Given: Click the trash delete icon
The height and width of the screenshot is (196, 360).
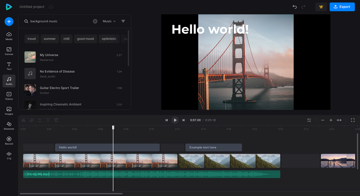Looking at the screenshot, I should tap(56, 120).
